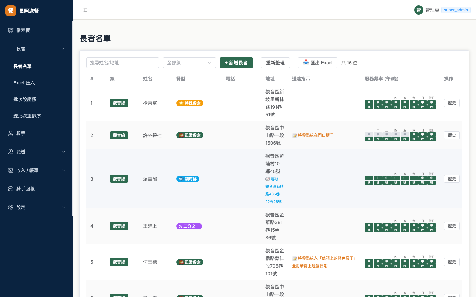Click the 送達指示 column header

(301, 79)
